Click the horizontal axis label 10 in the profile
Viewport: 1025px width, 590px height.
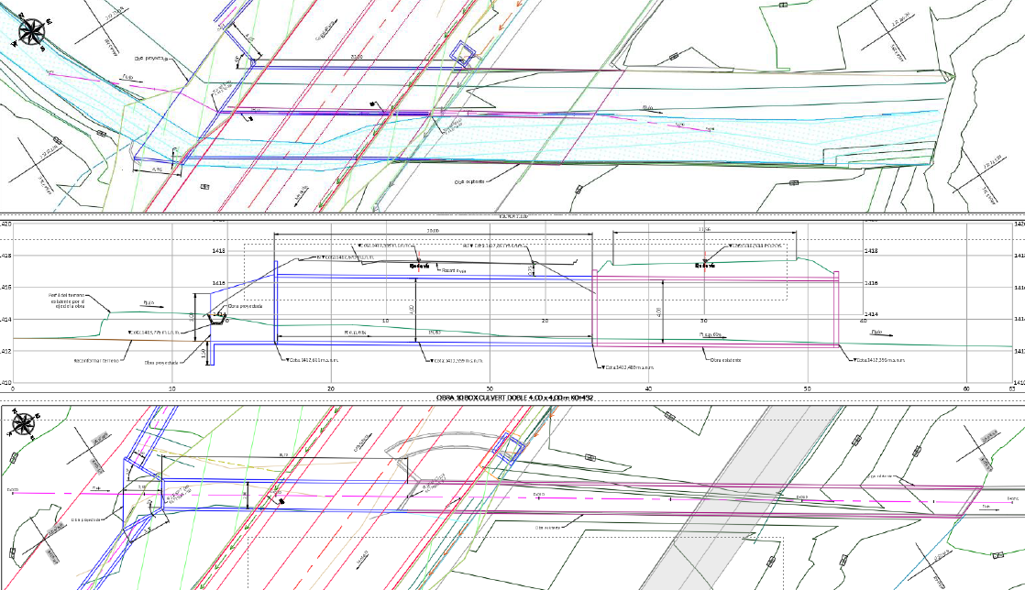(172, 388)
